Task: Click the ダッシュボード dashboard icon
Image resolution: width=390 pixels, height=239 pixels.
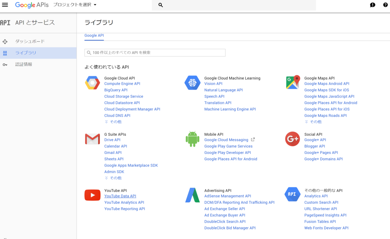Action: (5, 41)
